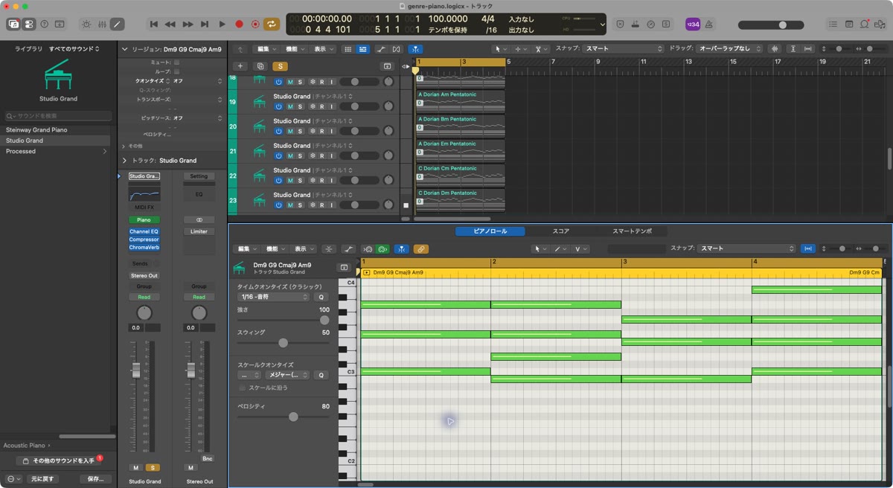Switch to ピアノロール tab
This screenshot has width=893, height=488.
point(490,231)
